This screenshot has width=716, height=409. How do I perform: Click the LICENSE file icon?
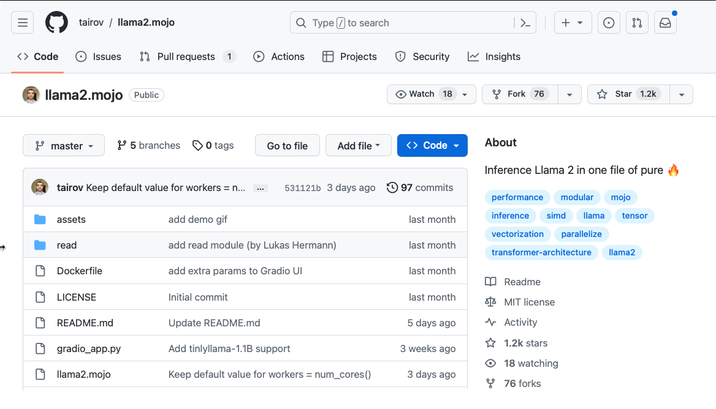(40, 298)
